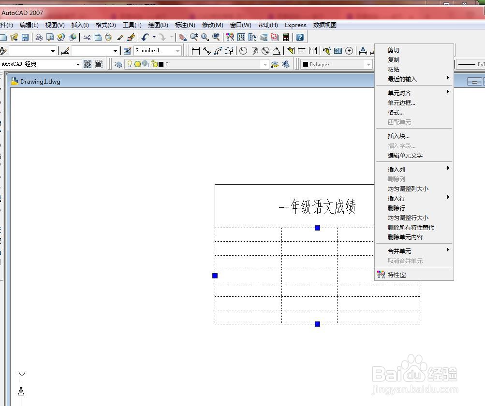The width and height of the screenshot is (485, 406).
Task: Toggle layer 0 lock padlock icon
Action: (x=154, y=64)
